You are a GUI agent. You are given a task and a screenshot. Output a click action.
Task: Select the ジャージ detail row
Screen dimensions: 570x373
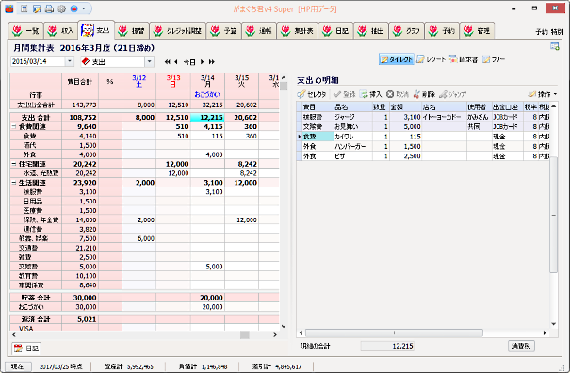(423, 117)
